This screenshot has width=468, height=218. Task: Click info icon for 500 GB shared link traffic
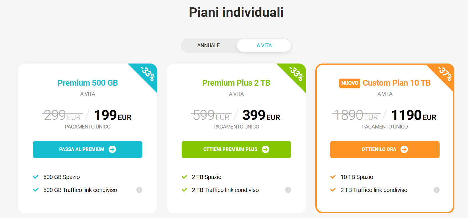(139, 190)
